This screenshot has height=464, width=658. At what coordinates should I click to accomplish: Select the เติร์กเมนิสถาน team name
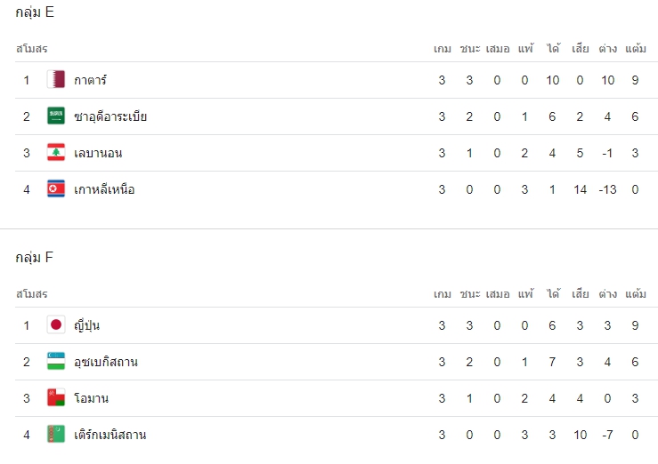coord(110,435)
